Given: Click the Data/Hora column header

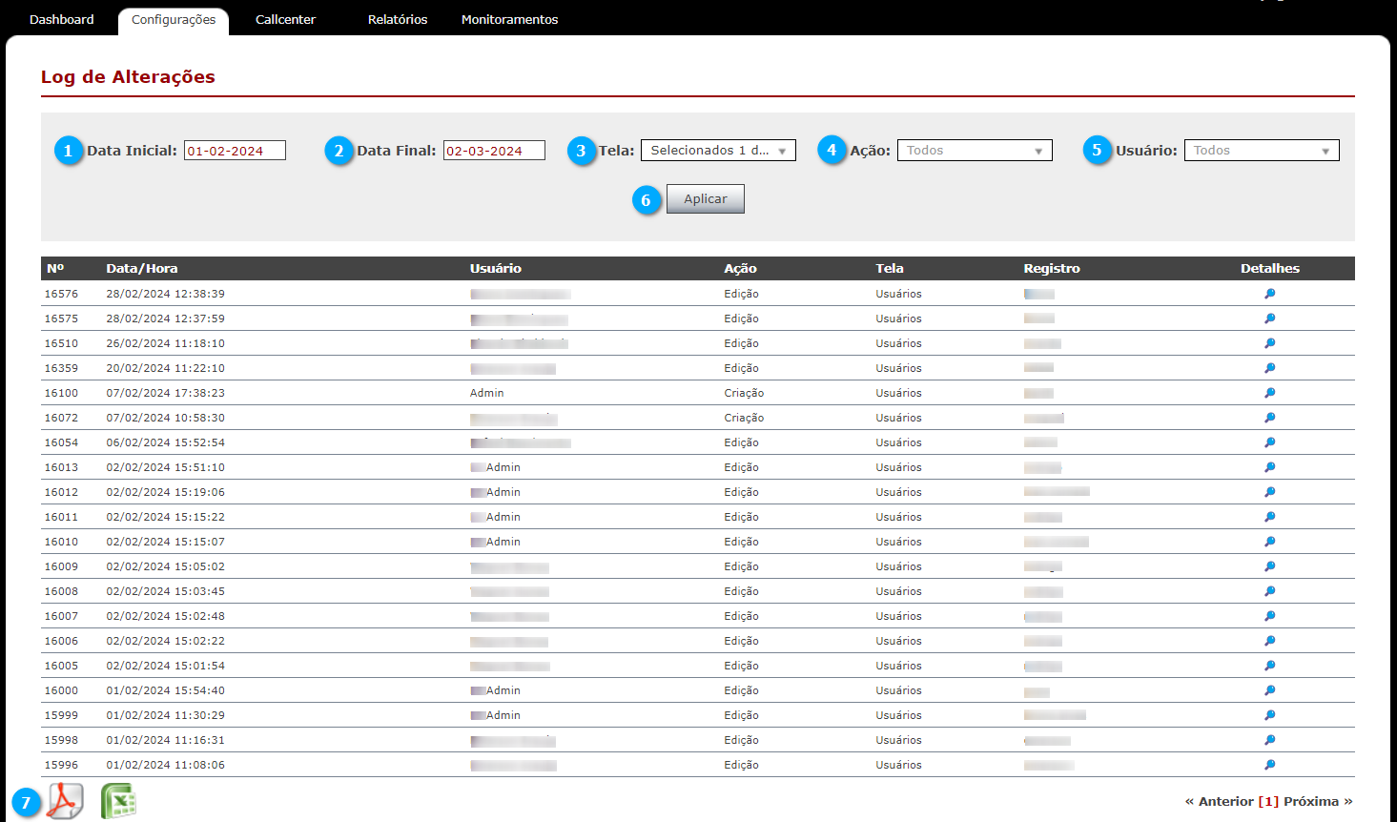Looking at the screenshot, I should click(142, 269).
